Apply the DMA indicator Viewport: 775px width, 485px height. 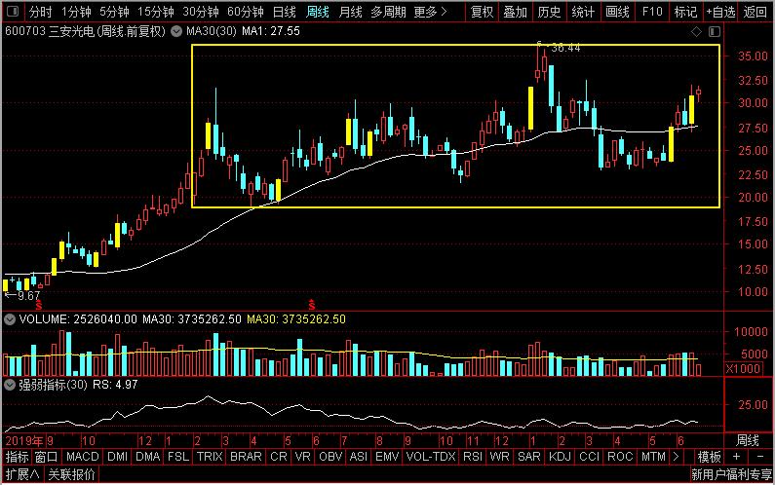[x=148, y=457]
